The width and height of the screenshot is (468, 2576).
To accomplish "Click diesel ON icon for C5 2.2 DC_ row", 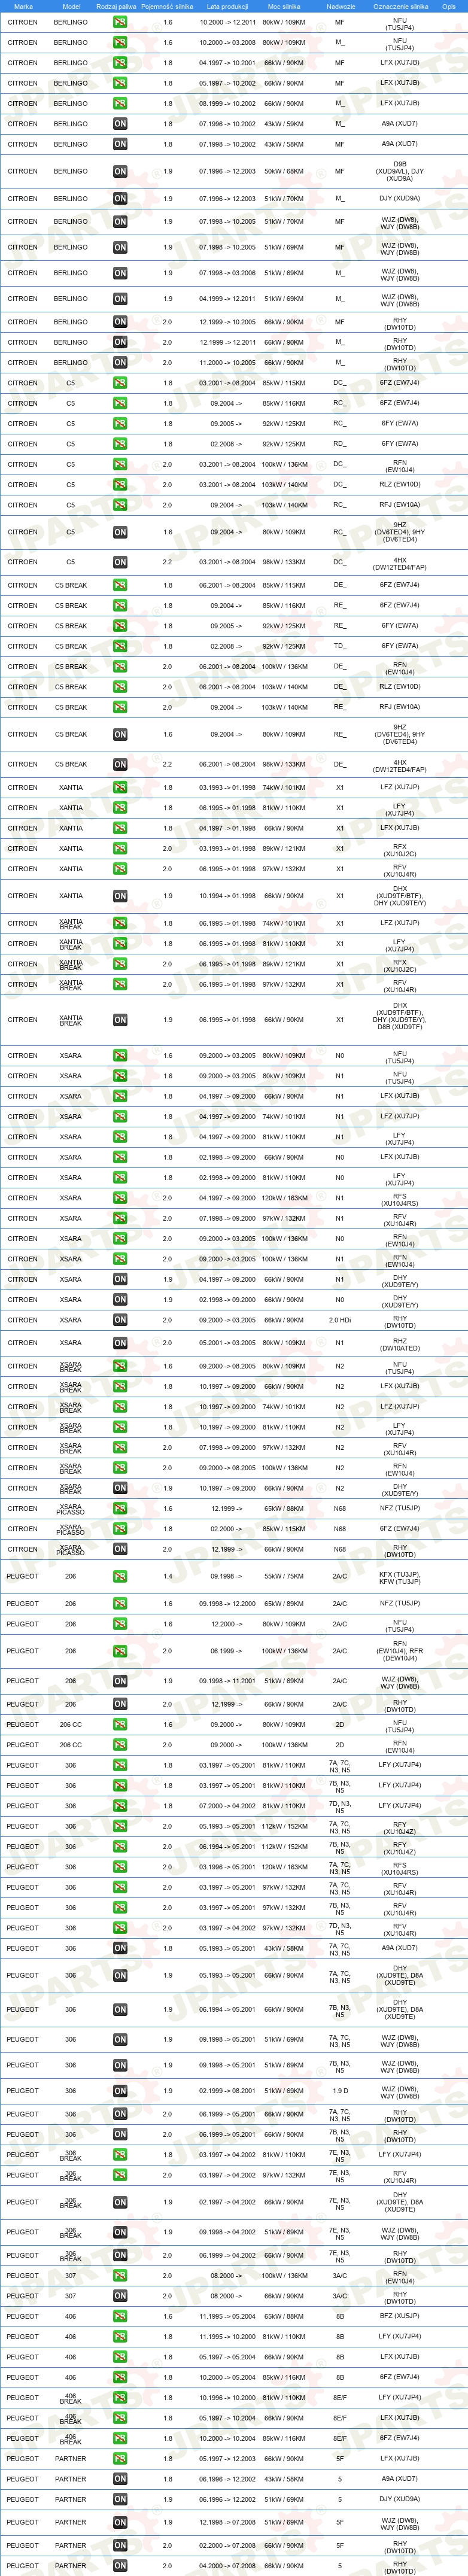I will [120, 562].
